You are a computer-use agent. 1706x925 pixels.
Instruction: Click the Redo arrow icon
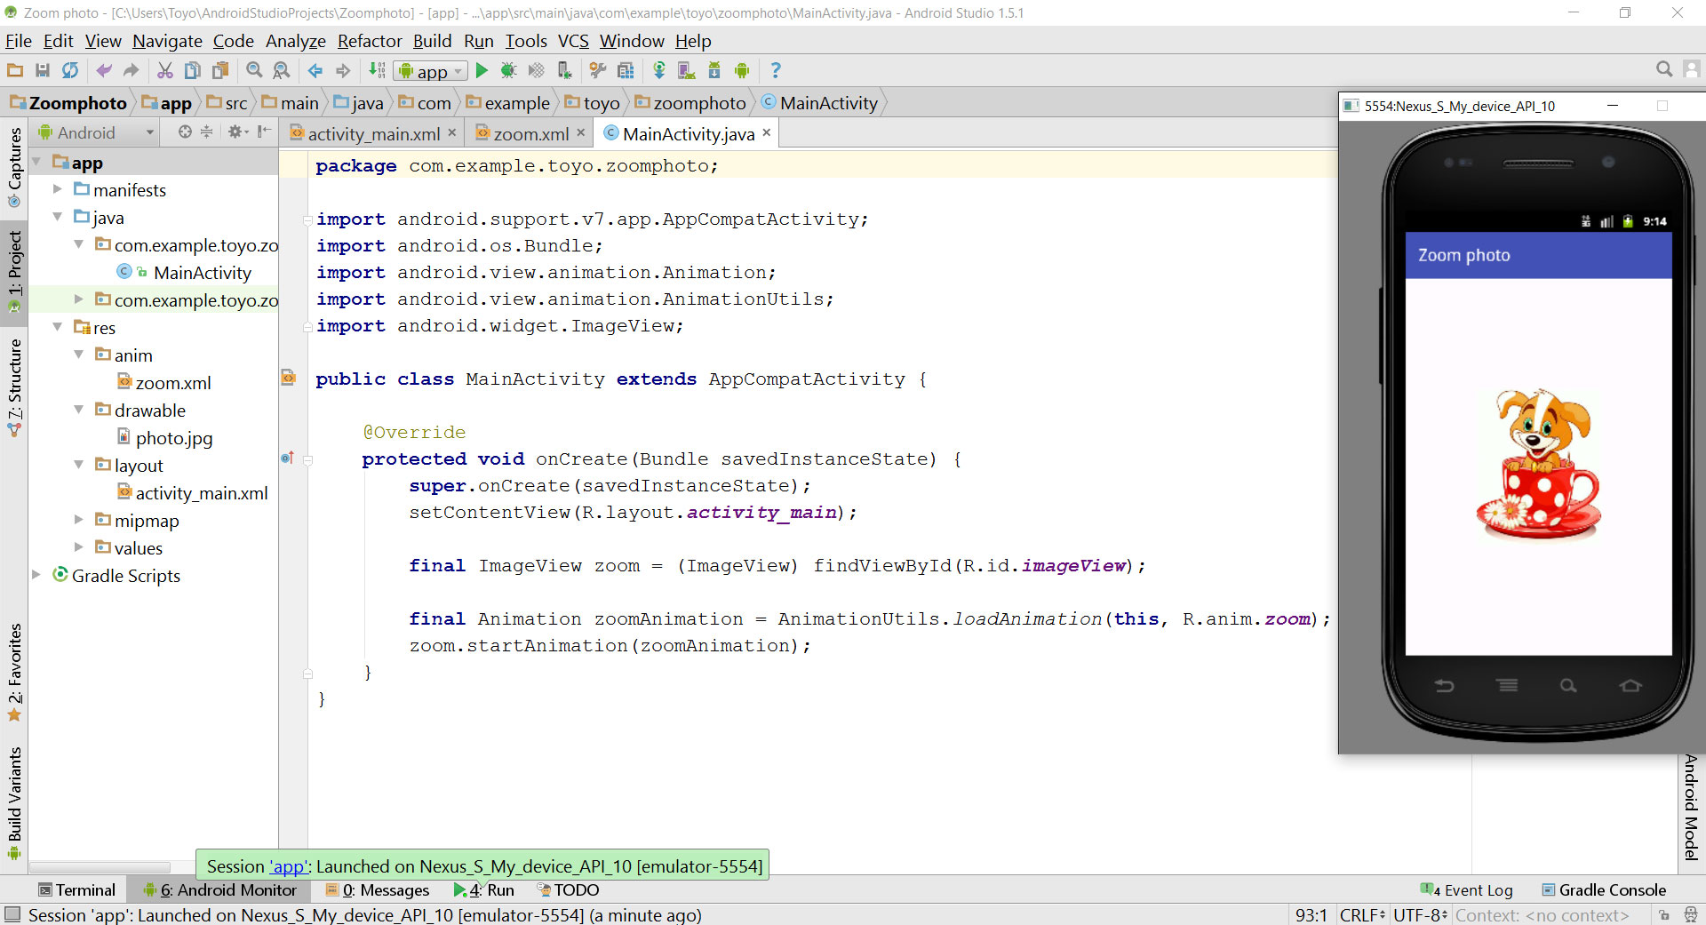pos(132,70)
